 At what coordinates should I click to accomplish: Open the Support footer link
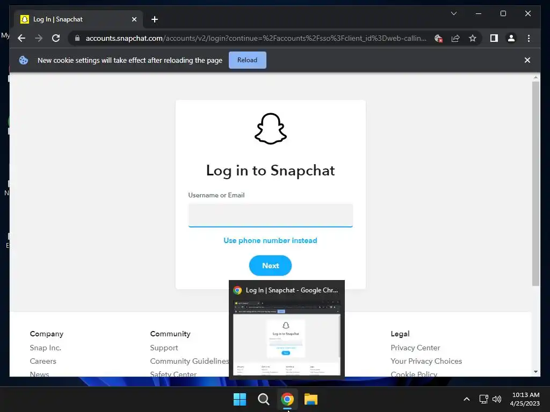point(164,348)
